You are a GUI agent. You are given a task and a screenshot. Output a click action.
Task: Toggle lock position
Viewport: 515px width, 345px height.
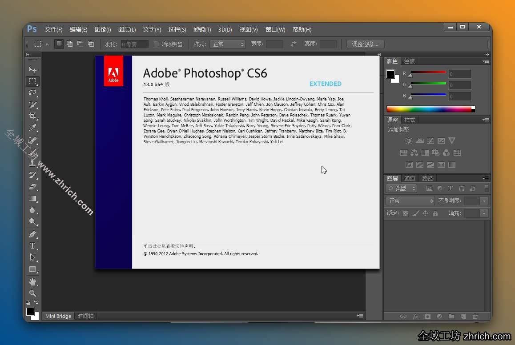[x=425, y=213]
